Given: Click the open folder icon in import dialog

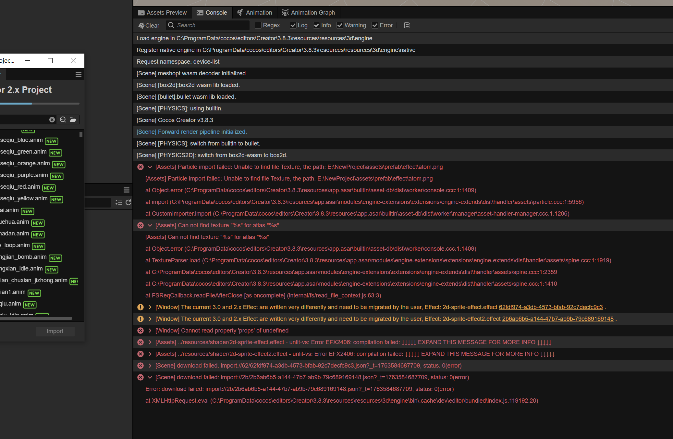Looking at the screenshot, I should pos(73,119).
